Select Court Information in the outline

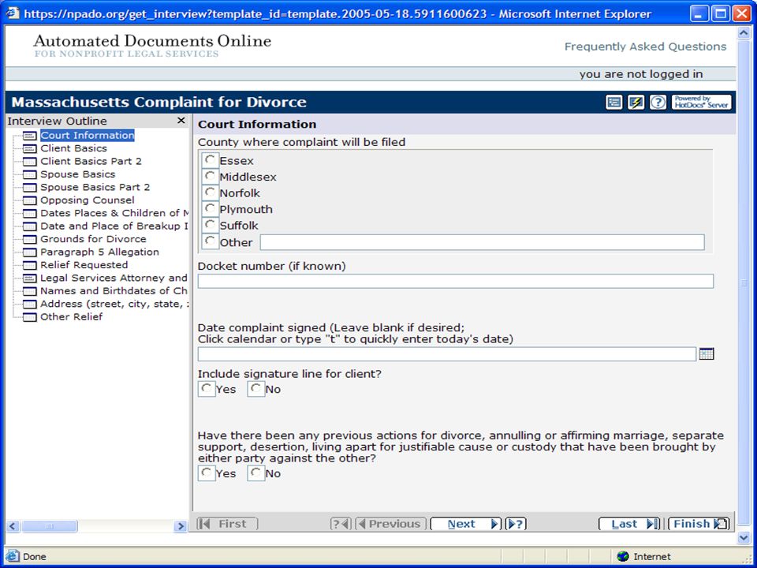[88, 135]
